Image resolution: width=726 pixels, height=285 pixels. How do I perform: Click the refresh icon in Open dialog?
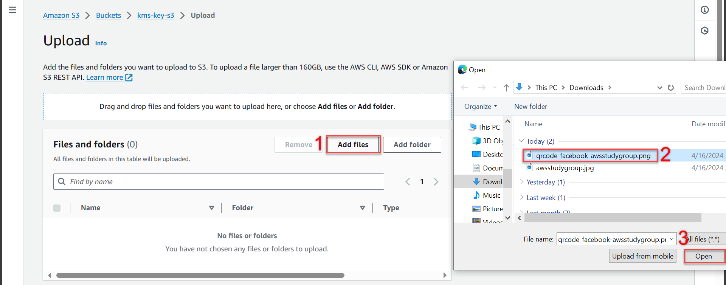pyautogui.click(x=671, y=88)
